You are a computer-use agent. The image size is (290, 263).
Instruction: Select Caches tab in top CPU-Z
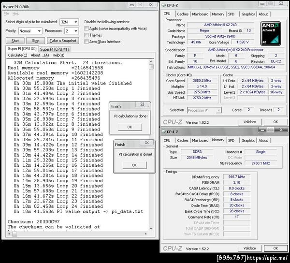coord(183,14)
